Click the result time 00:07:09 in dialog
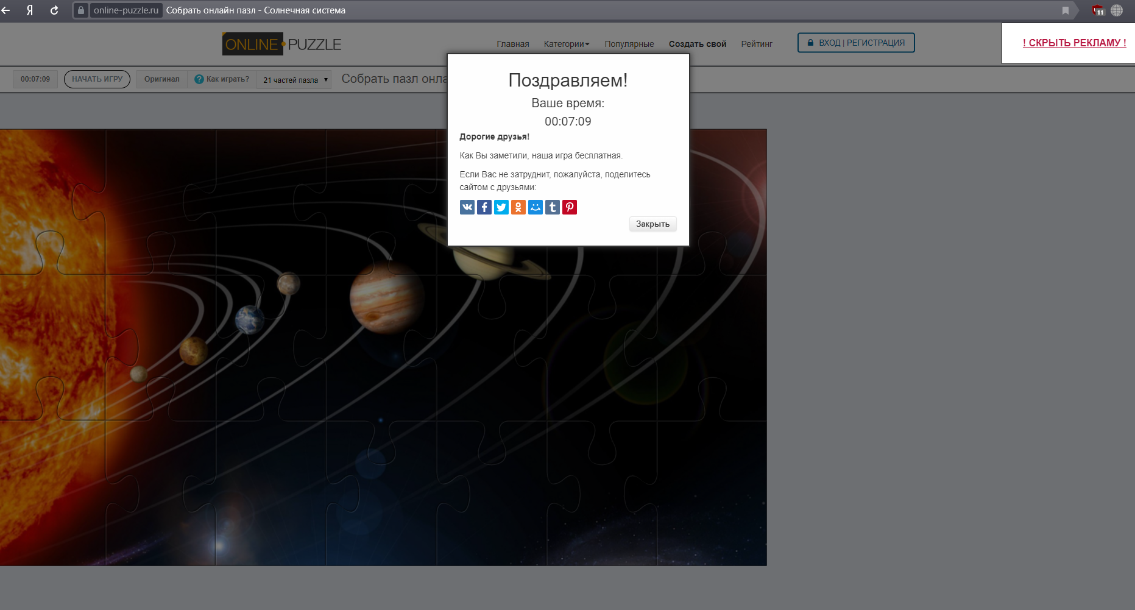This screenshot has width=1135, height=610. point(568,121)
